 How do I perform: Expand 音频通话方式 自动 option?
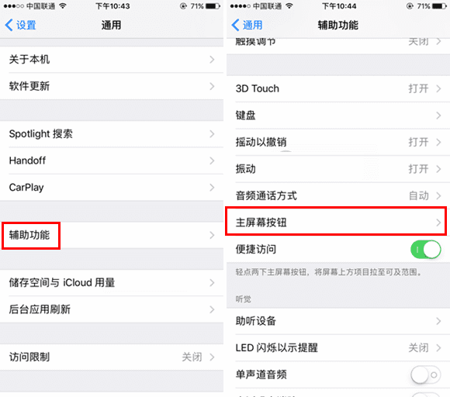(x=338, y=195)
